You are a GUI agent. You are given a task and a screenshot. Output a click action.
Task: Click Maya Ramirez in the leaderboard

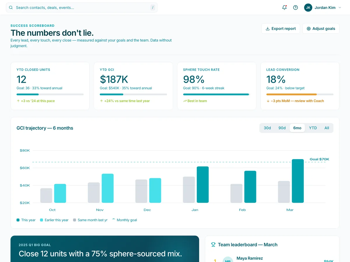[x=250, y=258]
